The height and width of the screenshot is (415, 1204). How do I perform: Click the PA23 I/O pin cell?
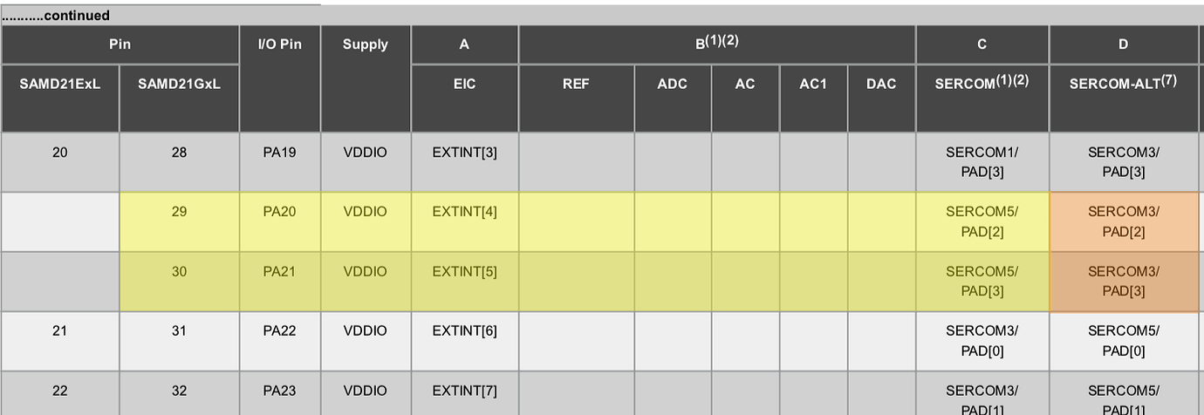279,391
